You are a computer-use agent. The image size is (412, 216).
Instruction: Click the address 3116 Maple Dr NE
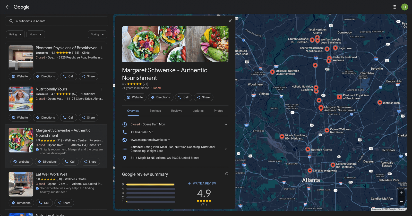165,158
